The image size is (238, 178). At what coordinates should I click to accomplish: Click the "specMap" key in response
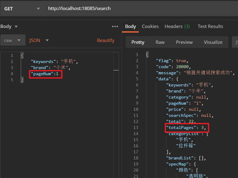click(x=177, y=164)
